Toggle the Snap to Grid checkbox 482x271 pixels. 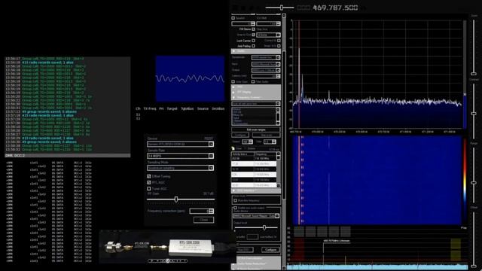pos(253,35)
